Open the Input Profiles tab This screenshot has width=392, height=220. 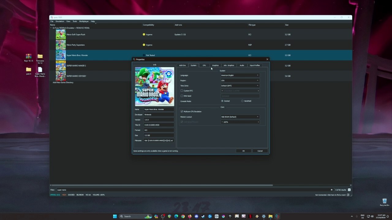255,65
